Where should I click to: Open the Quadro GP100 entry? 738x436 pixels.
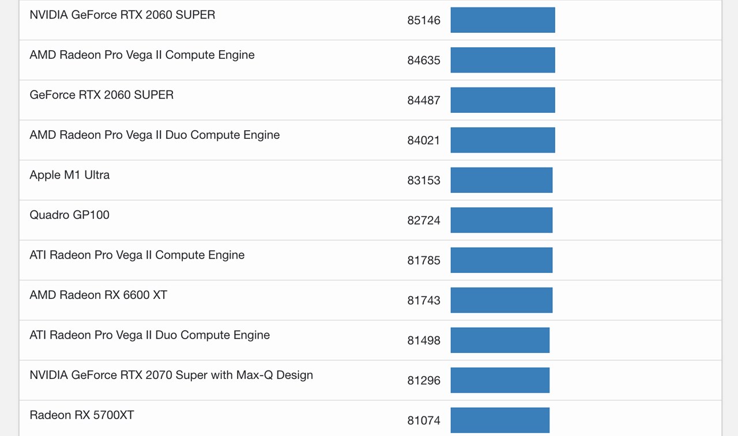point(69,215)
